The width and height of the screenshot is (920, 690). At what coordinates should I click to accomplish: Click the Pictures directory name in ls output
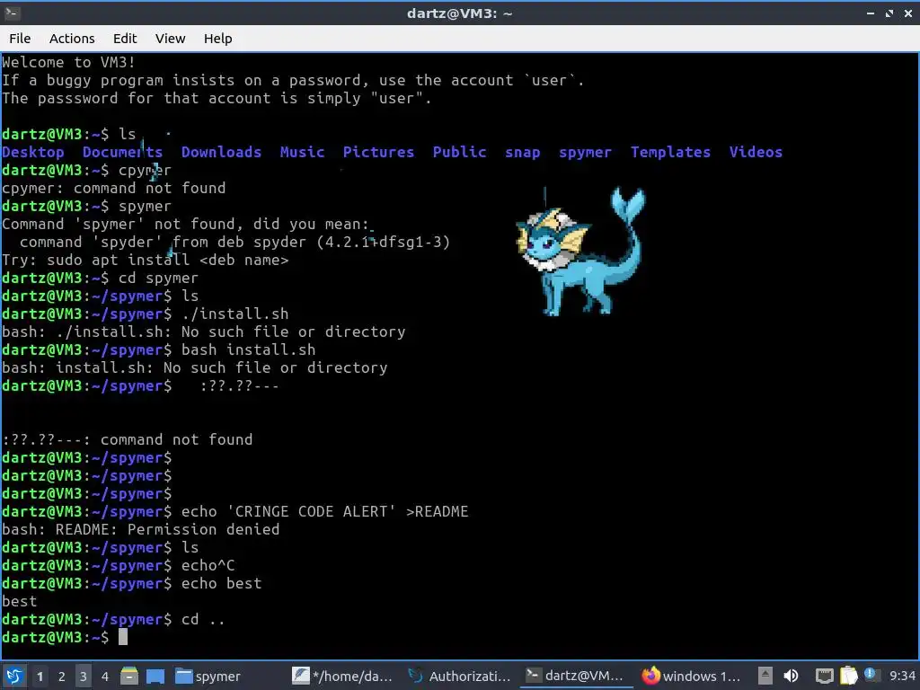coord(378,152)
